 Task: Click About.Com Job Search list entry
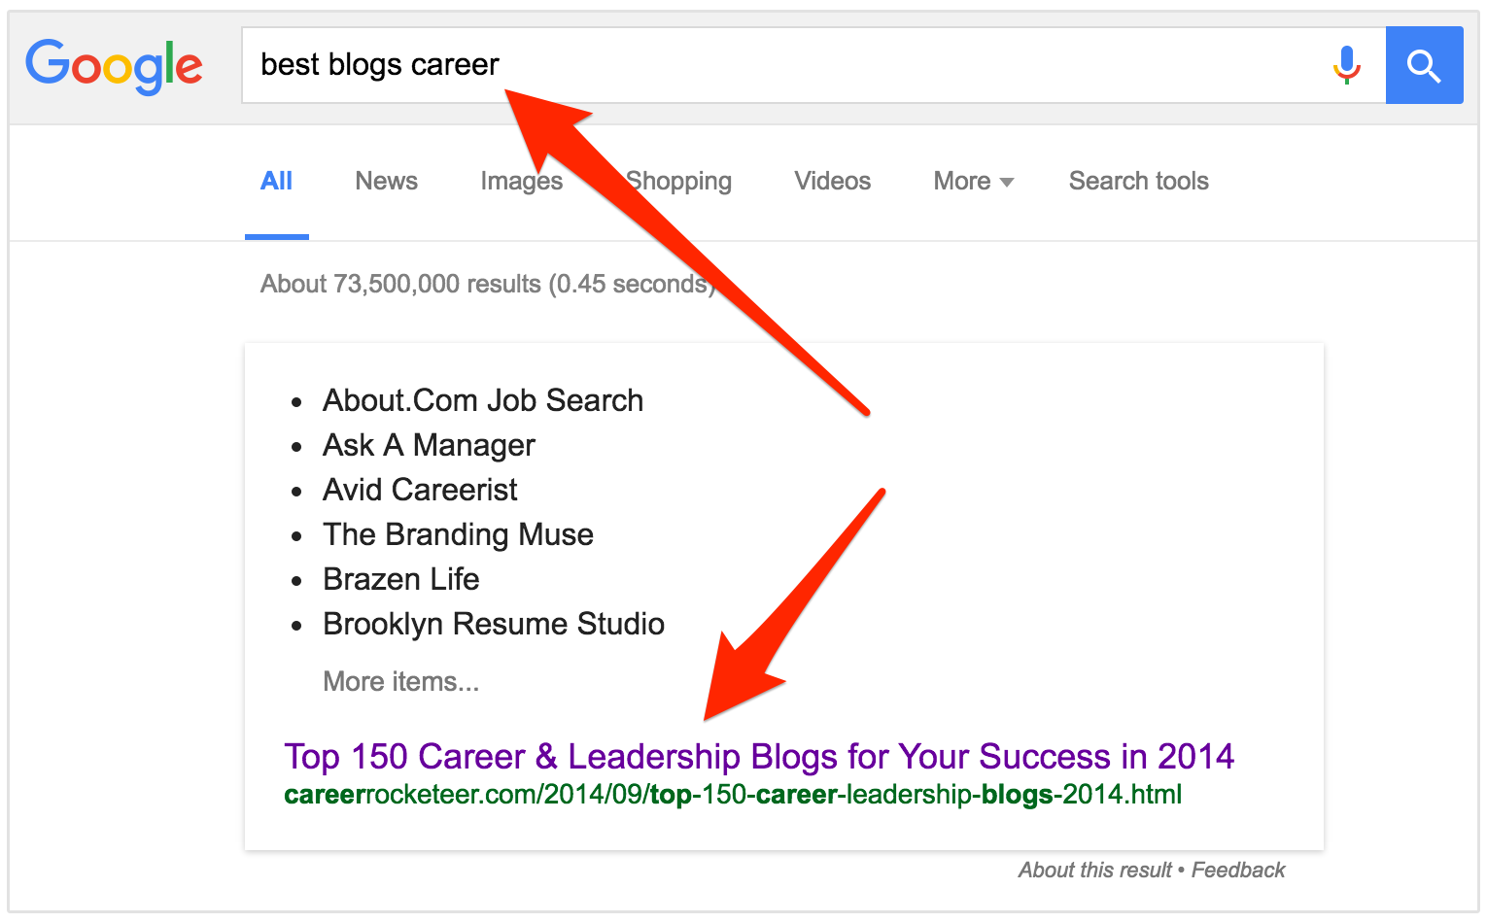(483, 400)
